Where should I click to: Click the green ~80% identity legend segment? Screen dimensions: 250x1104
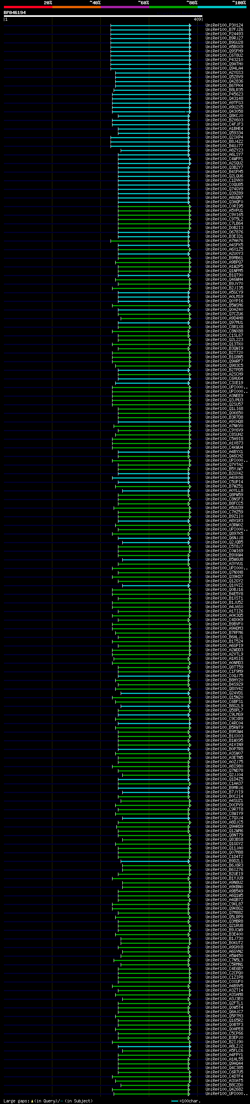173,7
